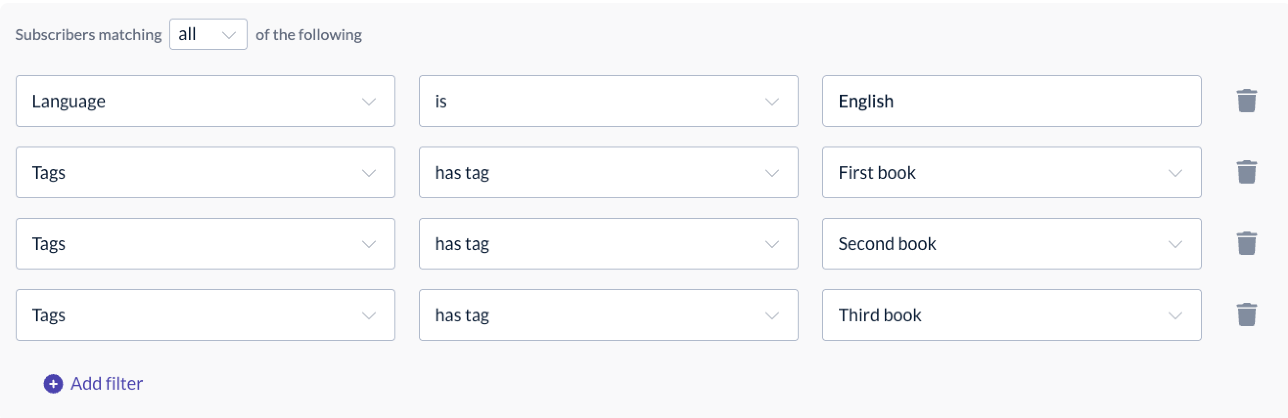Click the English value input field
This screenshot has width=1288, height=418.
[x=1011, y=101]
